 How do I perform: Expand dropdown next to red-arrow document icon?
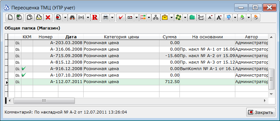tap(65, 18)
